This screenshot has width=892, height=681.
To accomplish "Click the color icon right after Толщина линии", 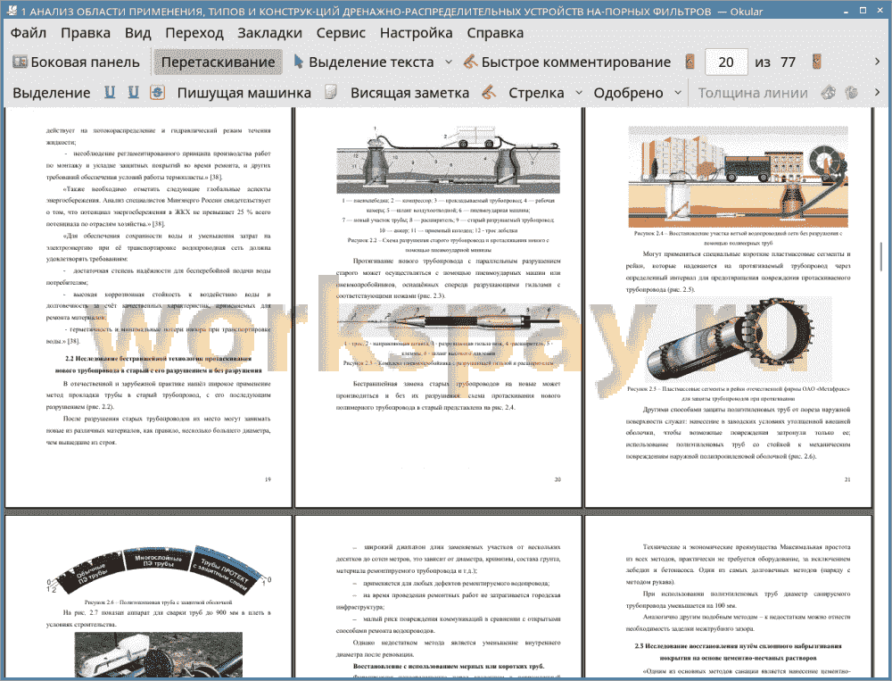I will click(829, 93).
